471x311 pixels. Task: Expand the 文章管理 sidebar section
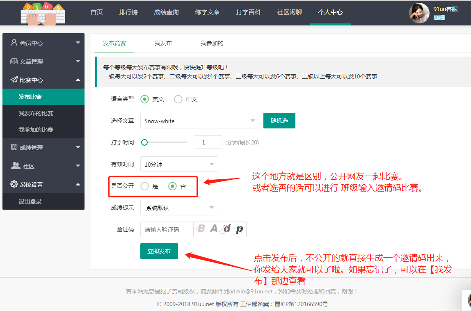(x=78, y=61)
